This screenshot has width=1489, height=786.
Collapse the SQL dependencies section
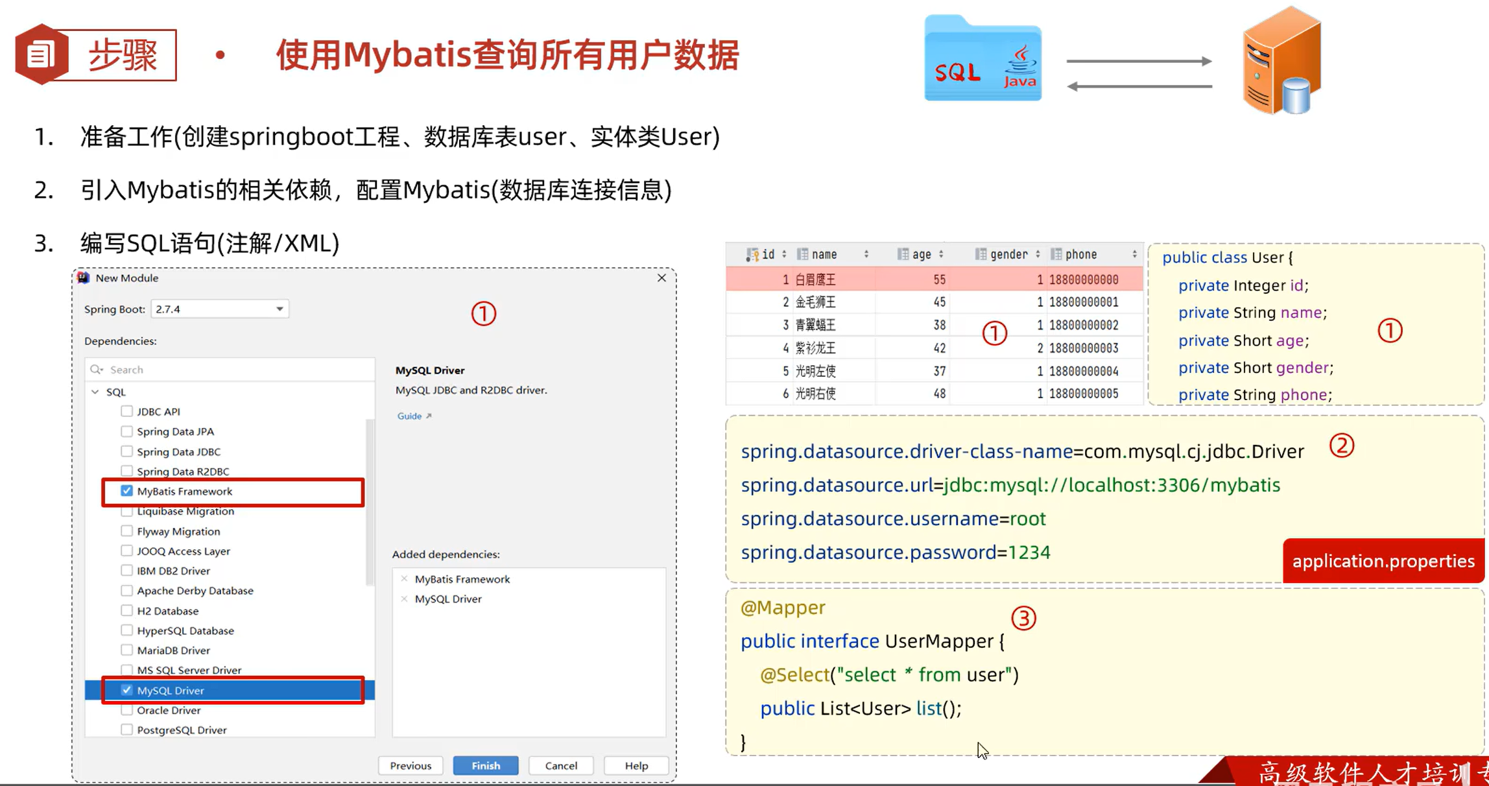point(95,392)
